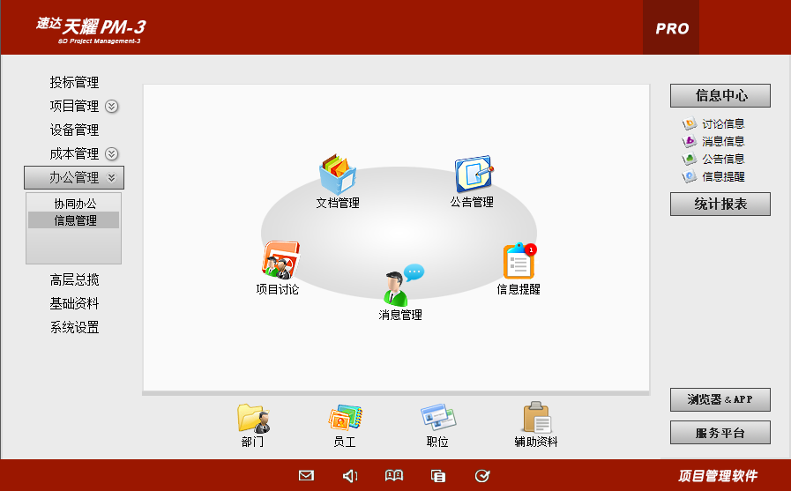The image size is (791, 491).
Task: Click the 部门 department folder icon
Action: coord(252,419)
